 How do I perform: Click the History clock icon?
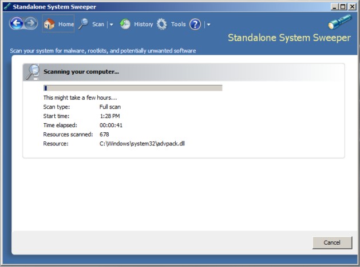[125, 24]
